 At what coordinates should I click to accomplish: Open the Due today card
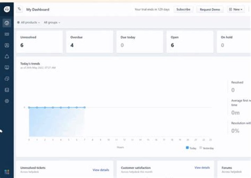point(140,42)
